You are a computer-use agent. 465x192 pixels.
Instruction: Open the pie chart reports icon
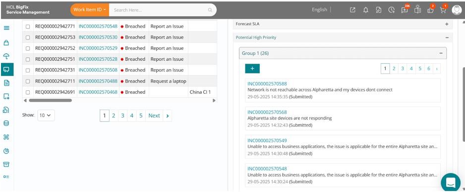point(6,151)
